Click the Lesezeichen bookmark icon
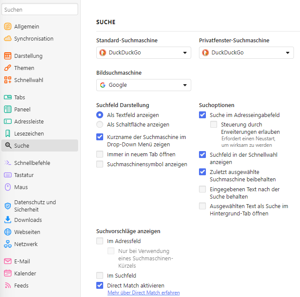Screen dimensions: 300x297 [8, 133]
